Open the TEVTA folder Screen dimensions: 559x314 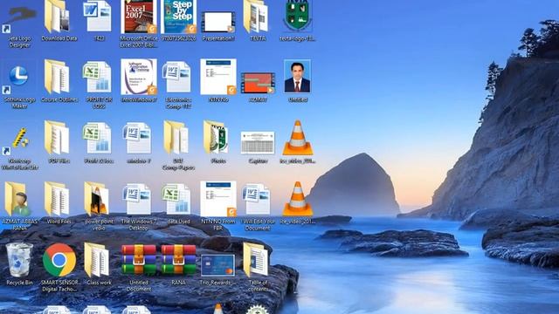[x=258, y=21]
